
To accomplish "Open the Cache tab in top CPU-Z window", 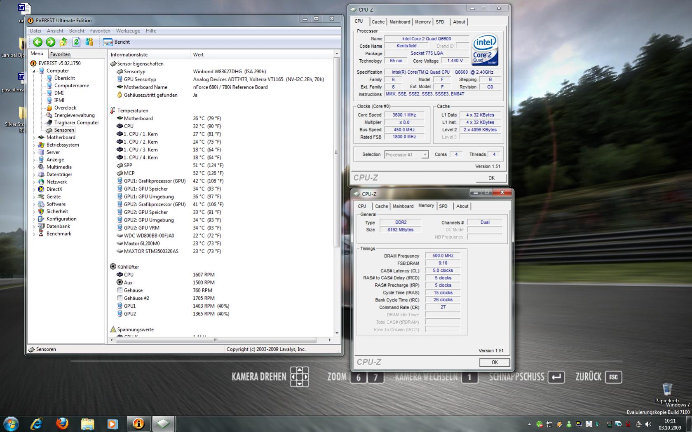I will coord(378,22).
